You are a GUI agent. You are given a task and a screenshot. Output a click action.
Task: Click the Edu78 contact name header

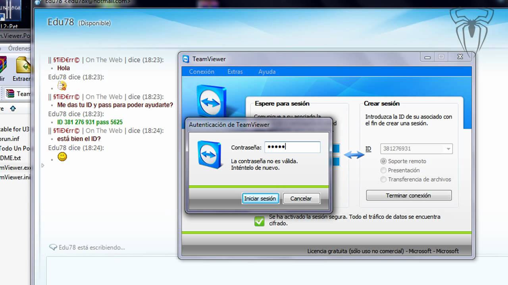pos(61,22)
